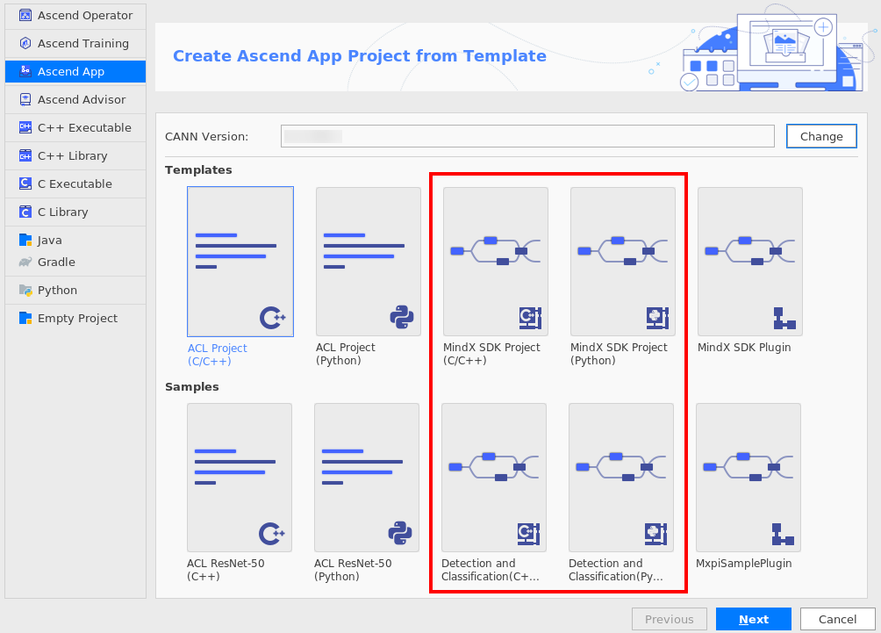Screen dimensions: 881x633
Task: Click the C++ pipeline badge on Detection and Classification(C+...
Action: tap(529, 534)
